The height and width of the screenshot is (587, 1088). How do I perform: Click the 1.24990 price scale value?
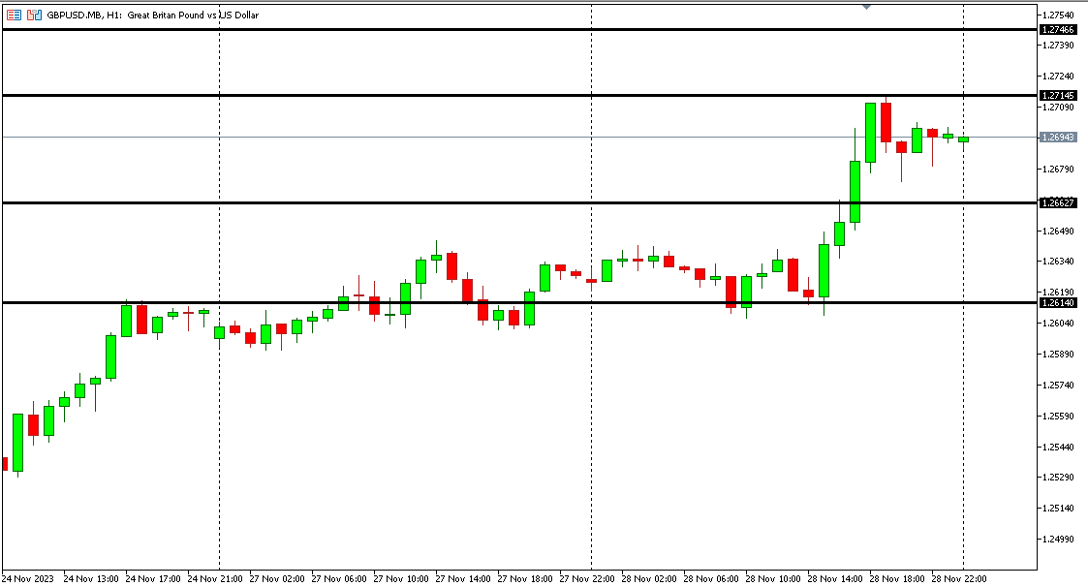[1058, 540]
